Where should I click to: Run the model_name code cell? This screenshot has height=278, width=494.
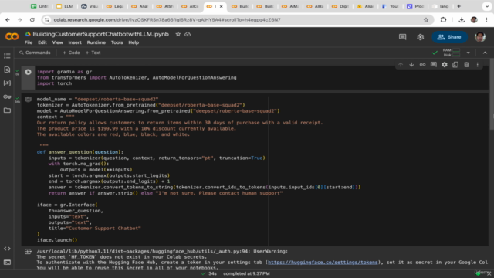[x=28, y=100]
